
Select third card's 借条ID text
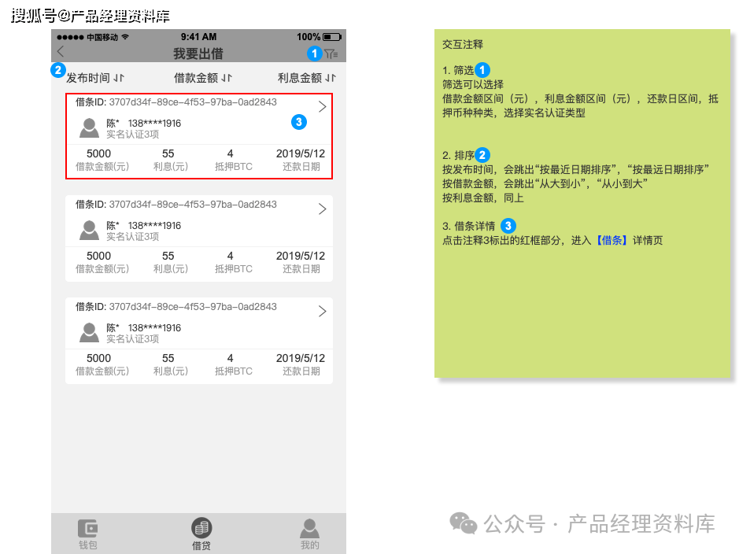[x=176, y=307]
